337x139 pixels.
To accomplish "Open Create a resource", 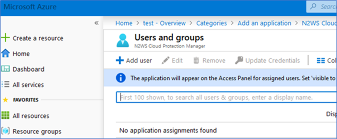I will point(38,38).
